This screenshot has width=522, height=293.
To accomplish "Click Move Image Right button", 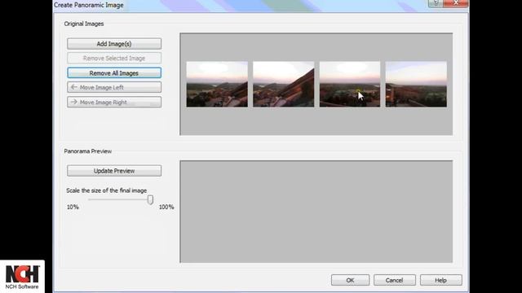I will [x=114, y=102].
